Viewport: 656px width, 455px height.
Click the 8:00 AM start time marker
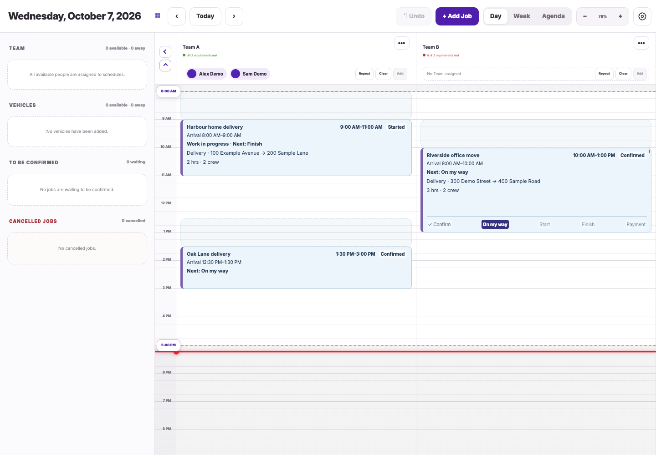coord(169,91)
